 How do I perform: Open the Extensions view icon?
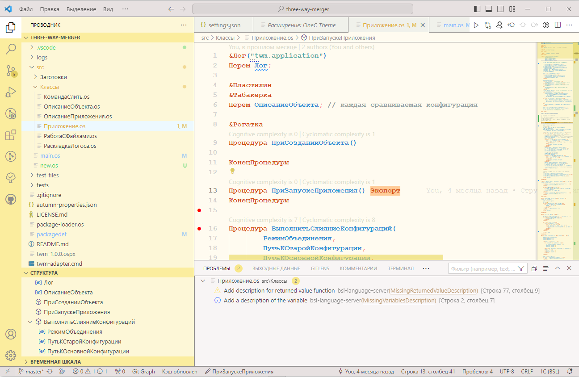tap(11, 135)
